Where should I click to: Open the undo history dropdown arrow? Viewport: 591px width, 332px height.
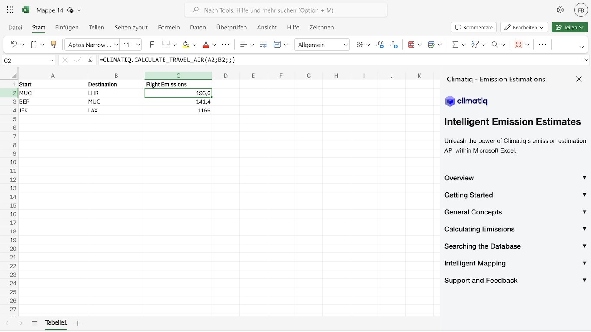[x=22, y=45]
